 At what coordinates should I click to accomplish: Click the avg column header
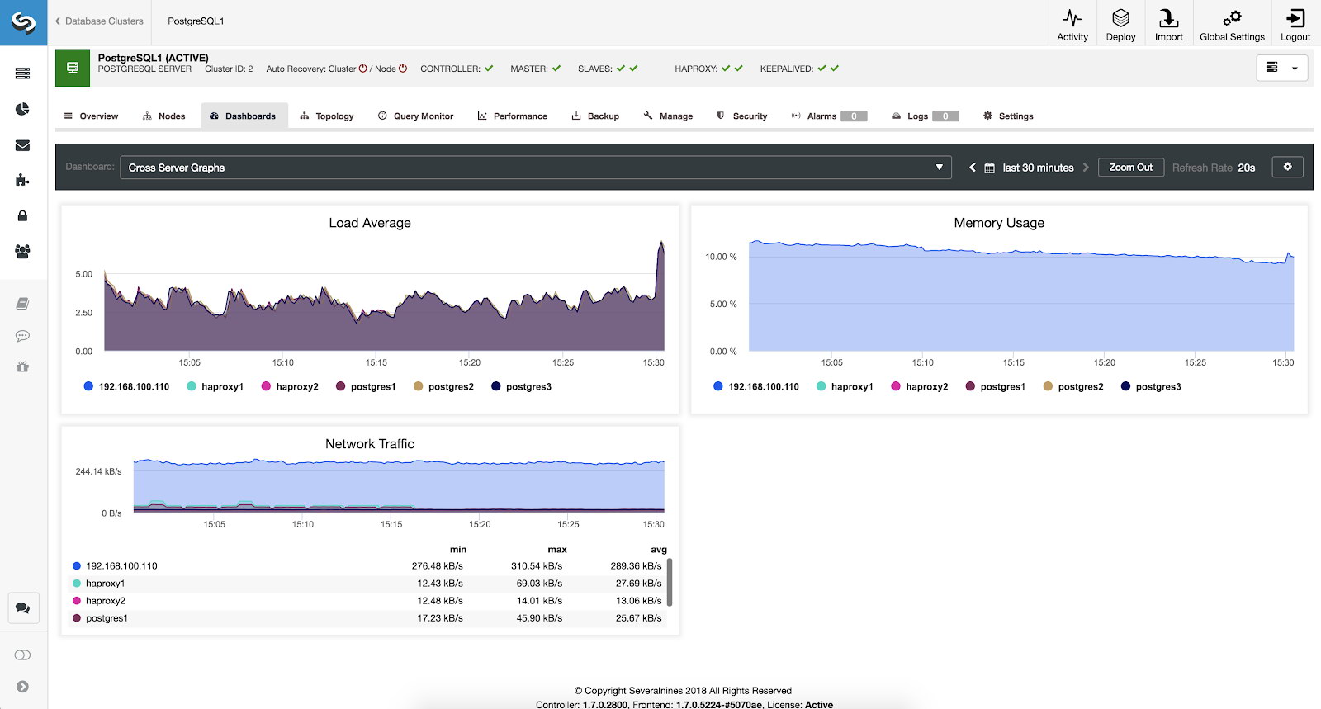click(659, 550)
